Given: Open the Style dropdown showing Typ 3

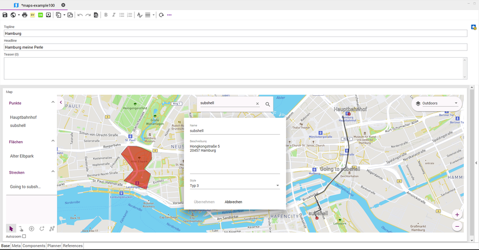Looking at the screenshot, I should click(234, 185).
